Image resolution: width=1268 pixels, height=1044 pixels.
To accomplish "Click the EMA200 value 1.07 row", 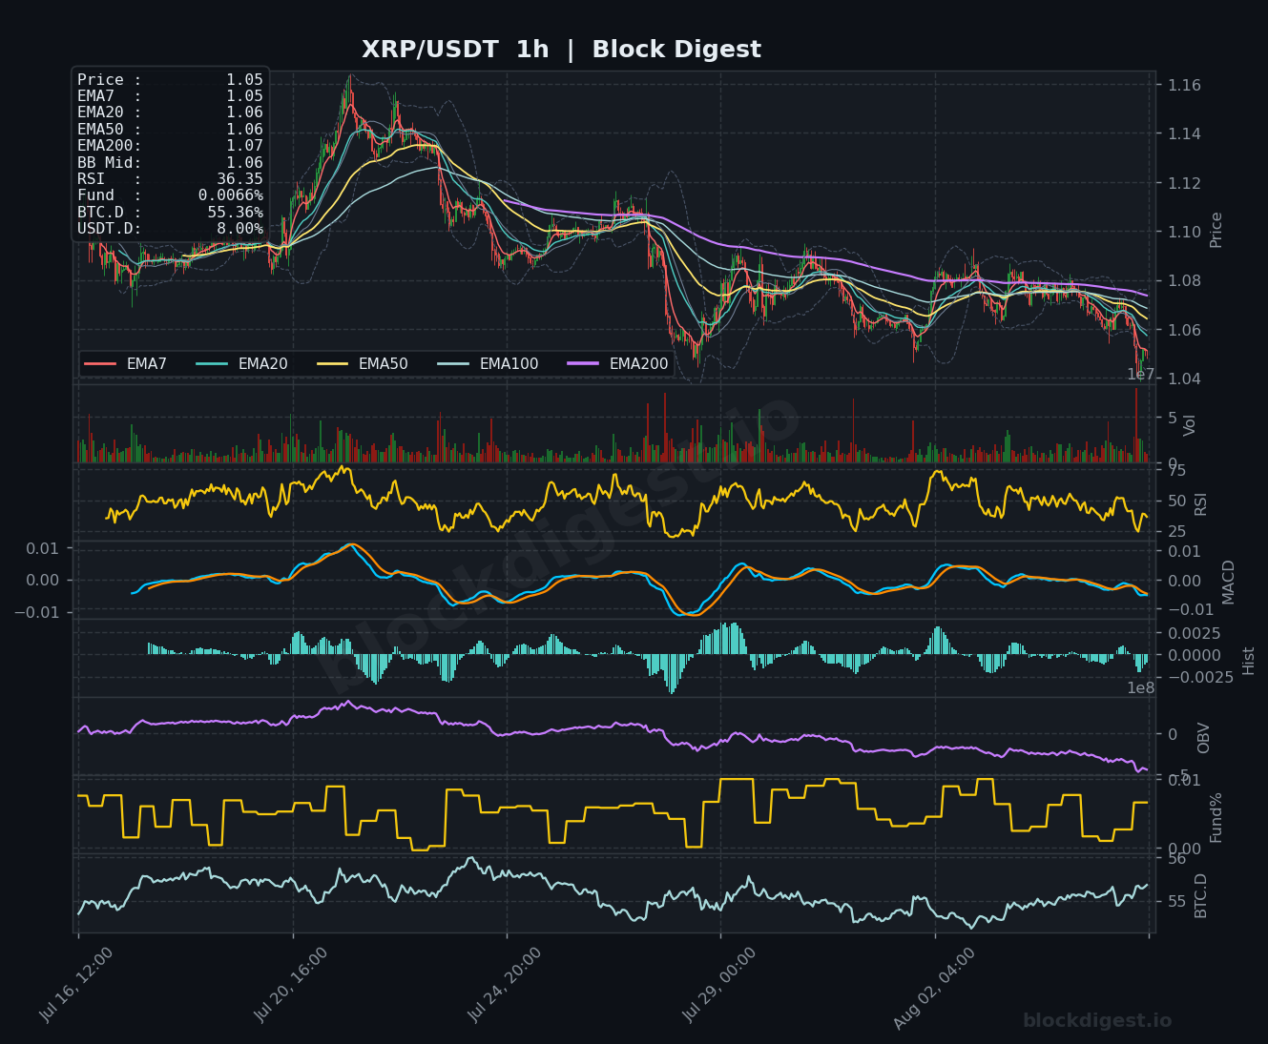I will pyautogui.click(x=170, y=146).
